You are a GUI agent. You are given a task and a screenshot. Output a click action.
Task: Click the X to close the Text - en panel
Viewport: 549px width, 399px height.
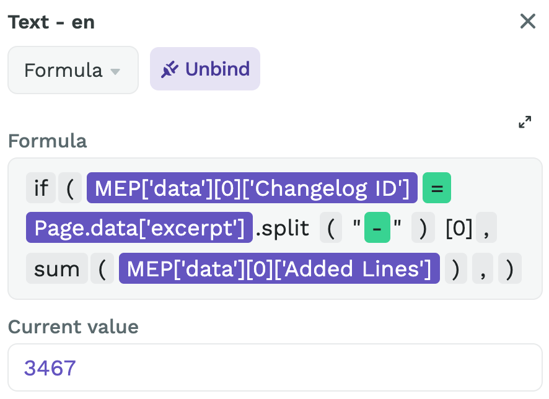[527, 21]
